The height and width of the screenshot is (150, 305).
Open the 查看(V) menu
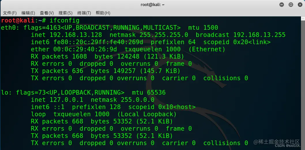point(47,13)
